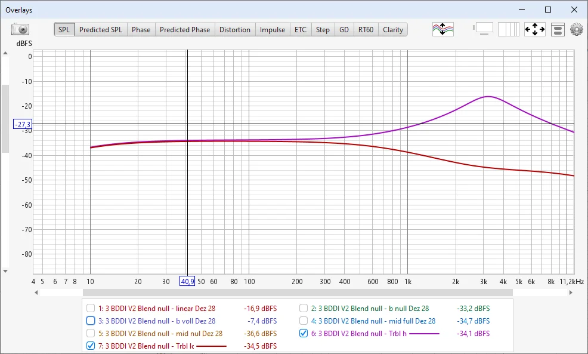Viewport: 588px width, 354px height.
Task: Hide trace 6 Trbl h
Action: point(304,333)
